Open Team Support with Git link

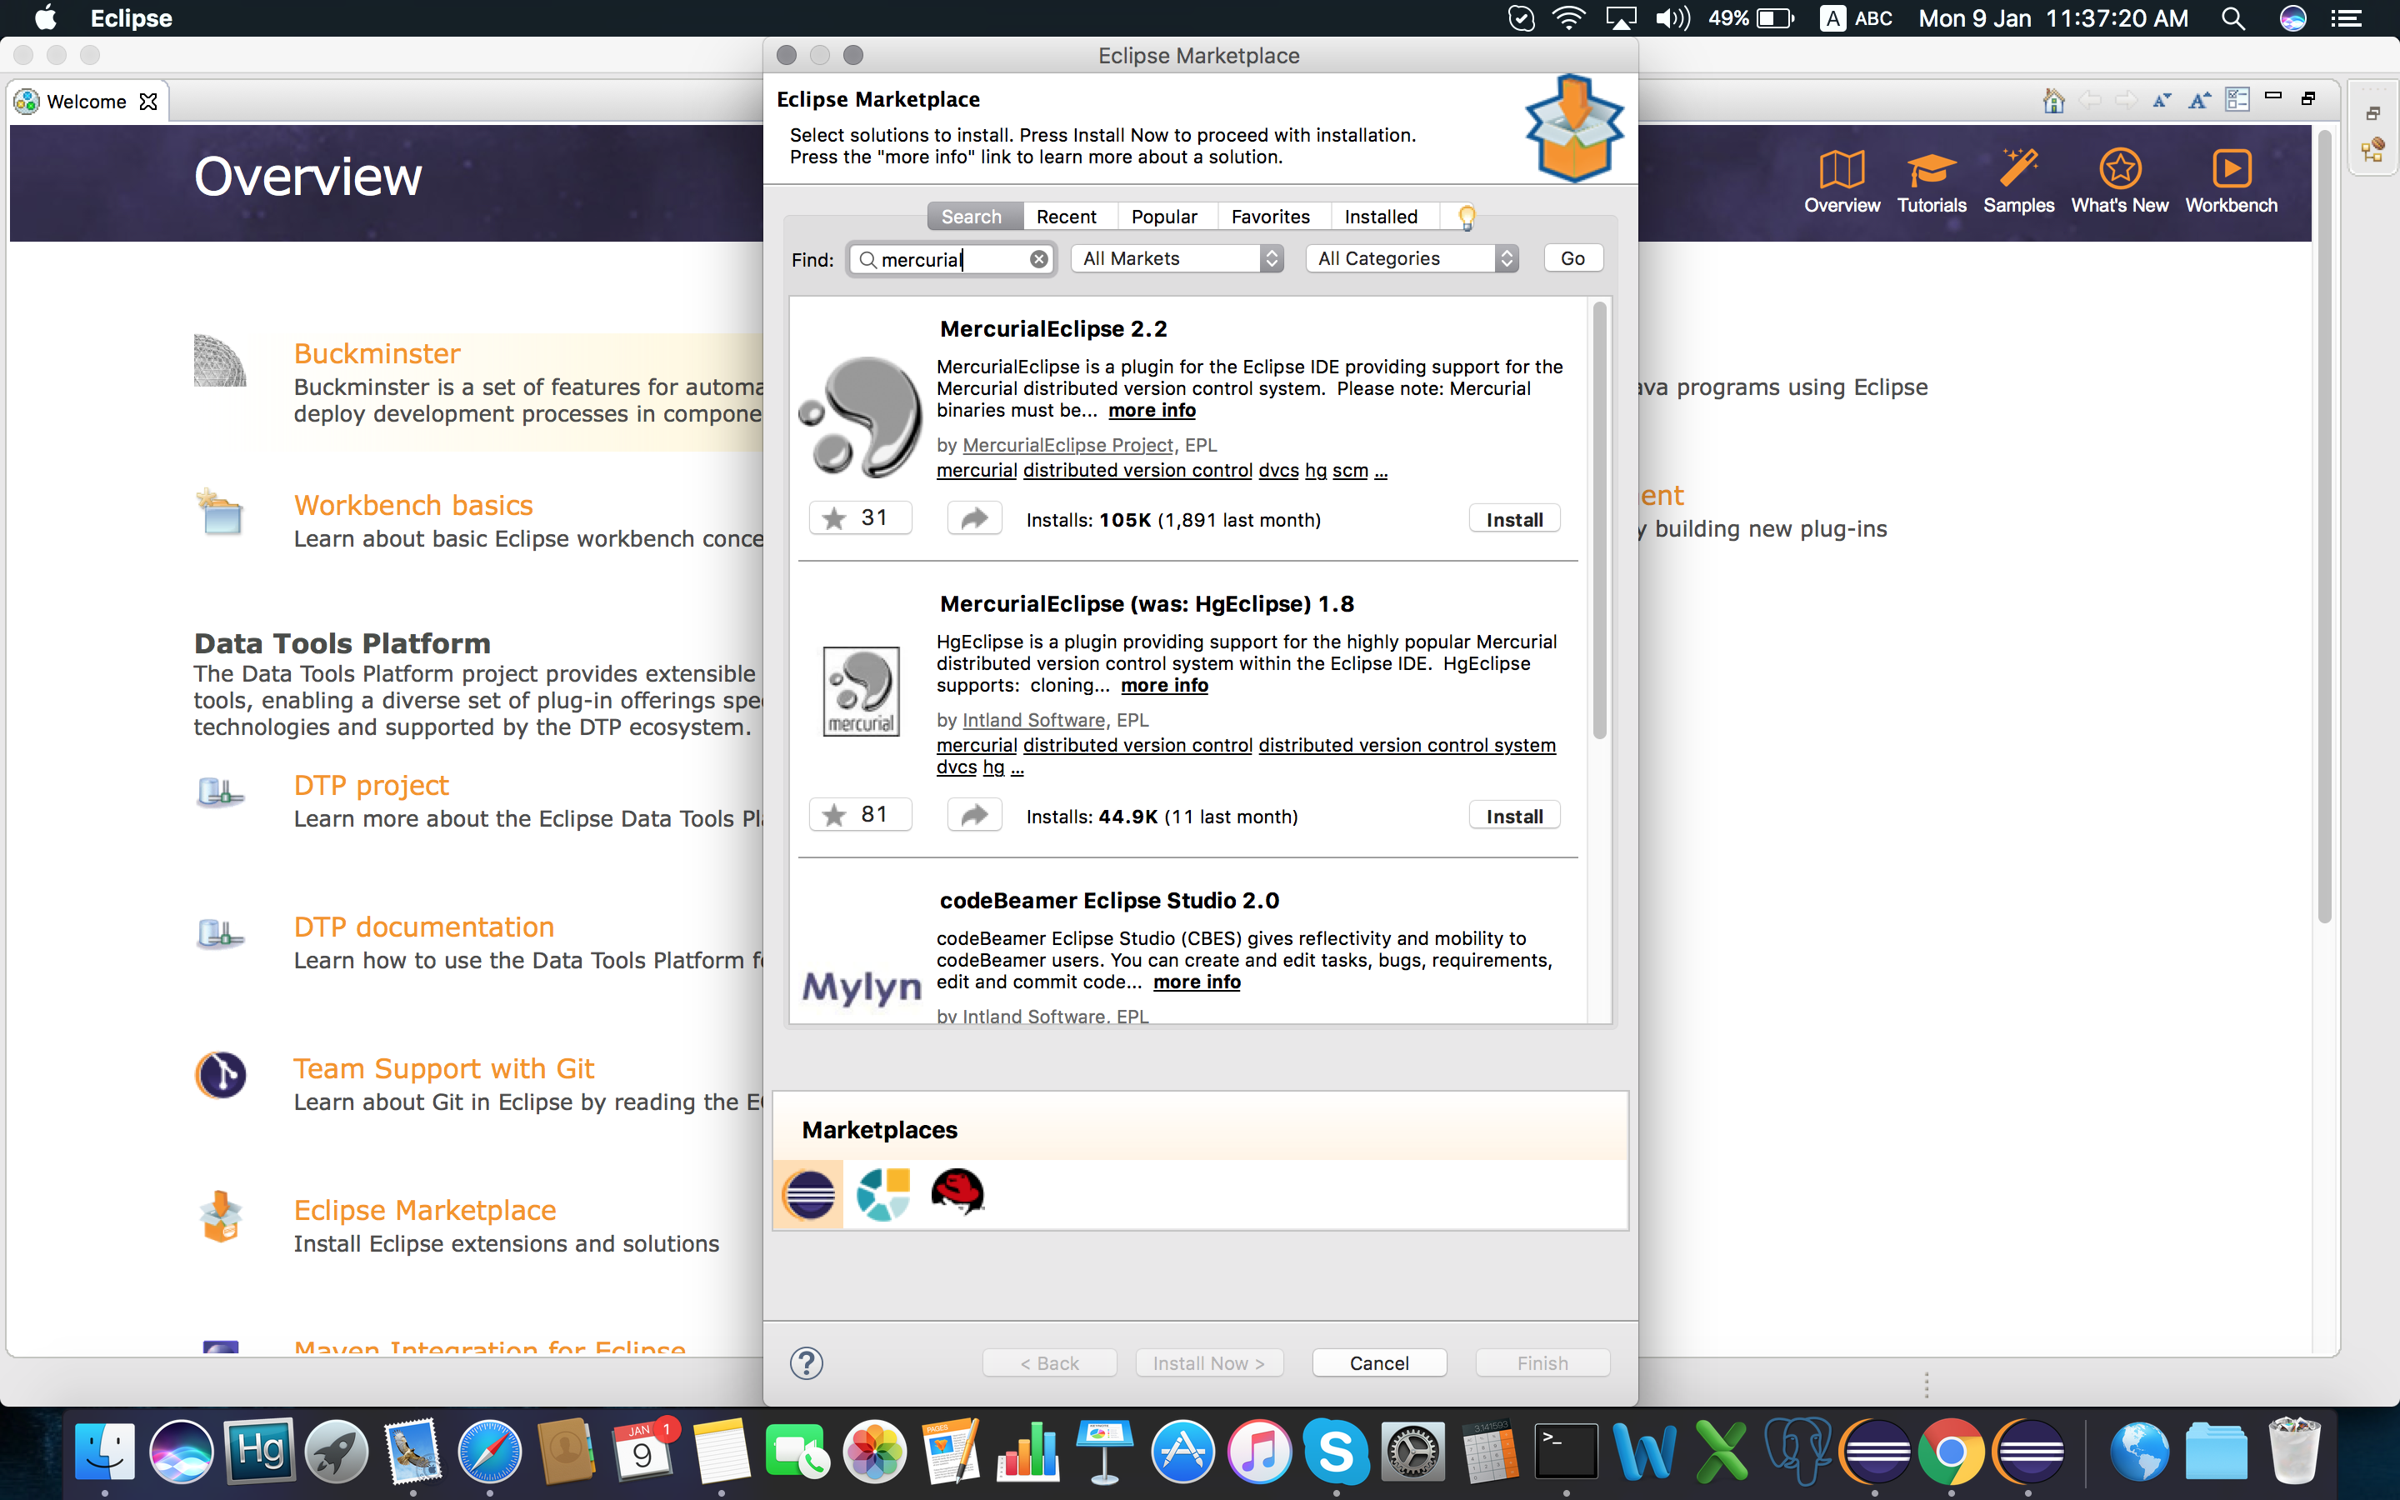[443, 1069]
